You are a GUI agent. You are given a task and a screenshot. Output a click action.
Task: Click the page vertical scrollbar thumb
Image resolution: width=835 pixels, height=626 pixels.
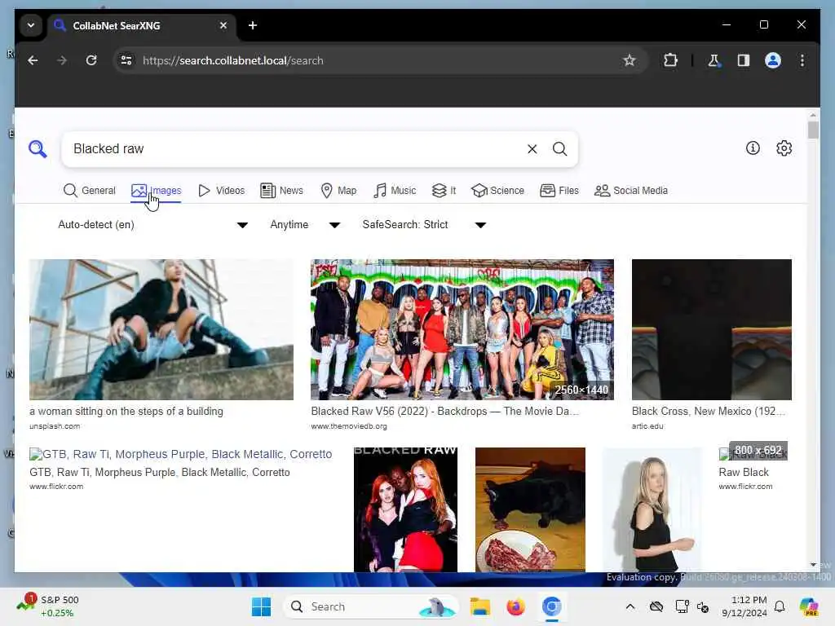pyautogui.click(x=813, y=130)
